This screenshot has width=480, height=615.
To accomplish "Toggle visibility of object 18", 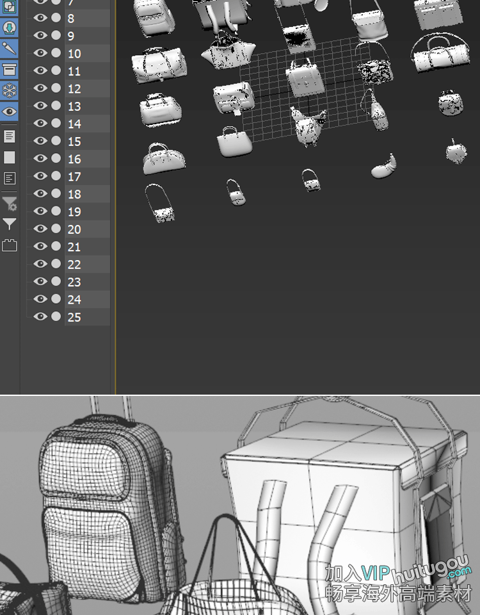I will pos(40,193).
